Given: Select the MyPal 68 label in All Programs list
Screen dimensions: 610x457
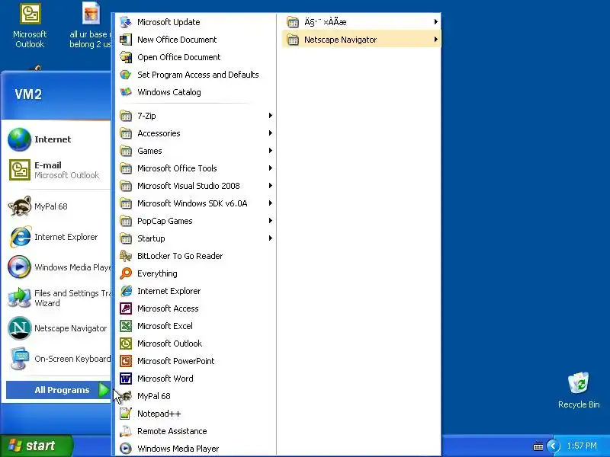Looking at the screenshot, I should click(x=154, y=396).
